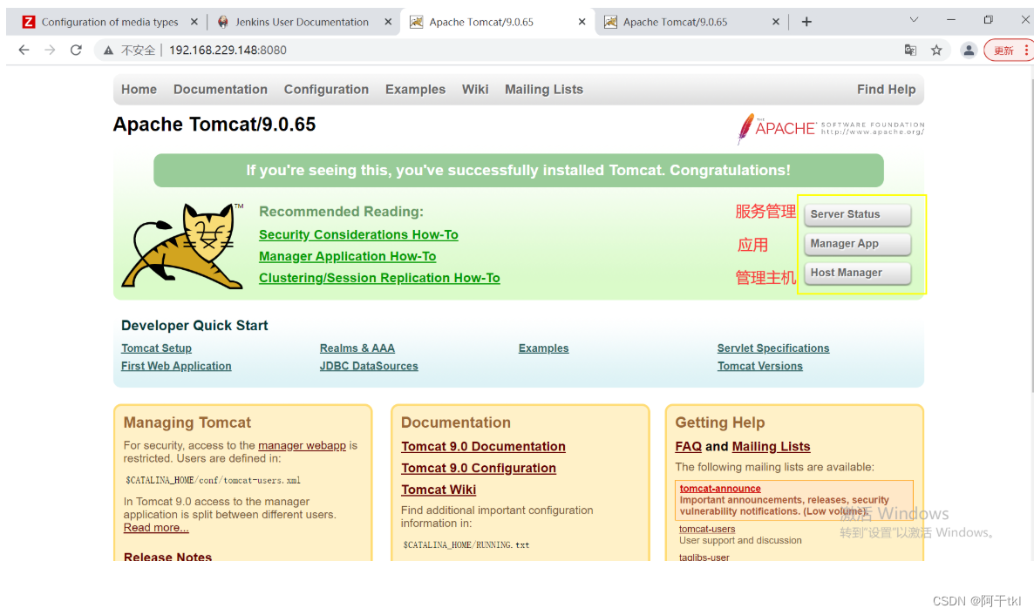Click the not-secure warning icon in address bar

click(108, 51)
